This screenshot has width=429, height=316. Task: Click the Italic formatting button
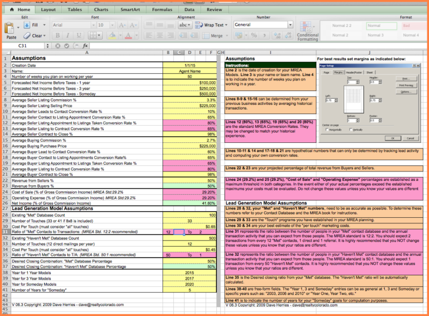66,35
